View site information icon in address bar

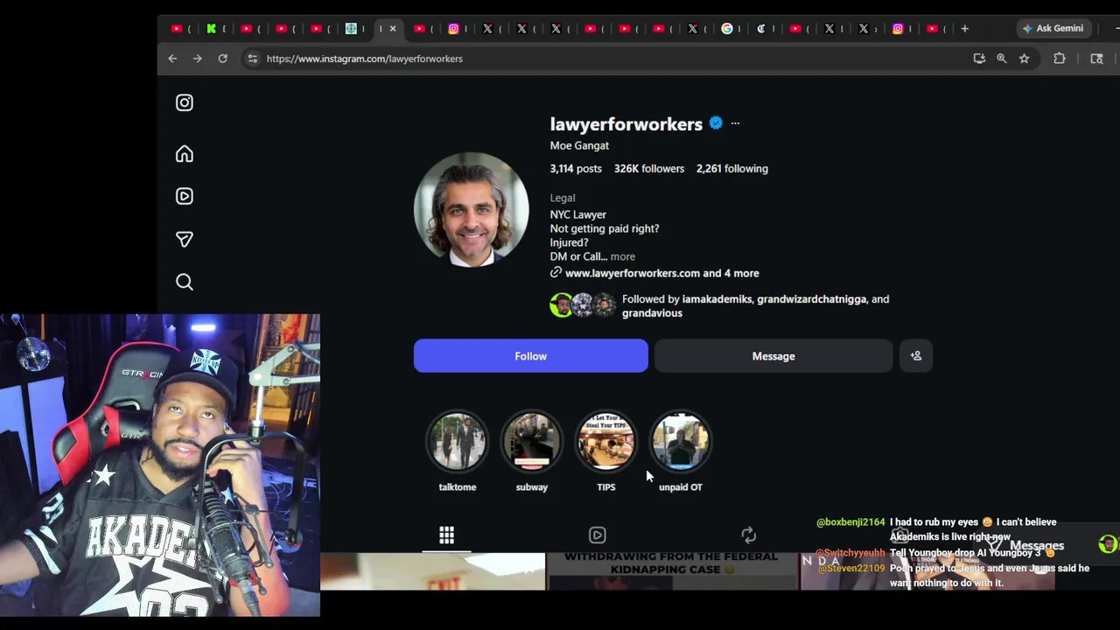coord(252,59)
